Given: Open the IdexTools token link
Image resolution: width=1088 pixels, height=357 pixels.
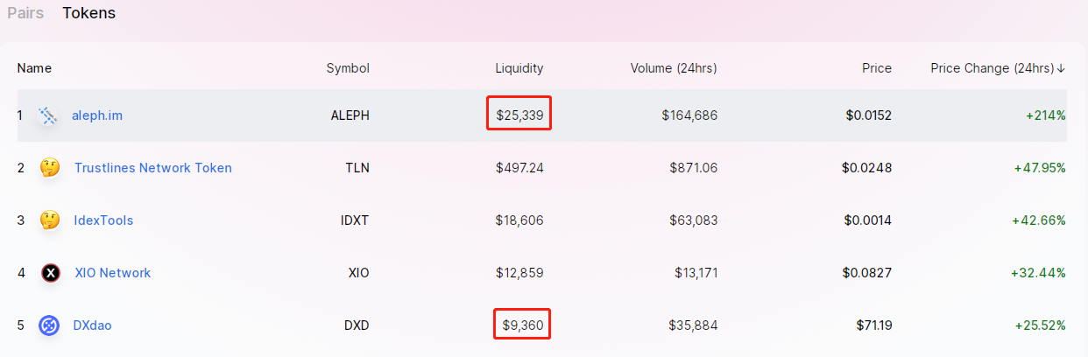Looking at the screenshot, I should tap(104, 220).
